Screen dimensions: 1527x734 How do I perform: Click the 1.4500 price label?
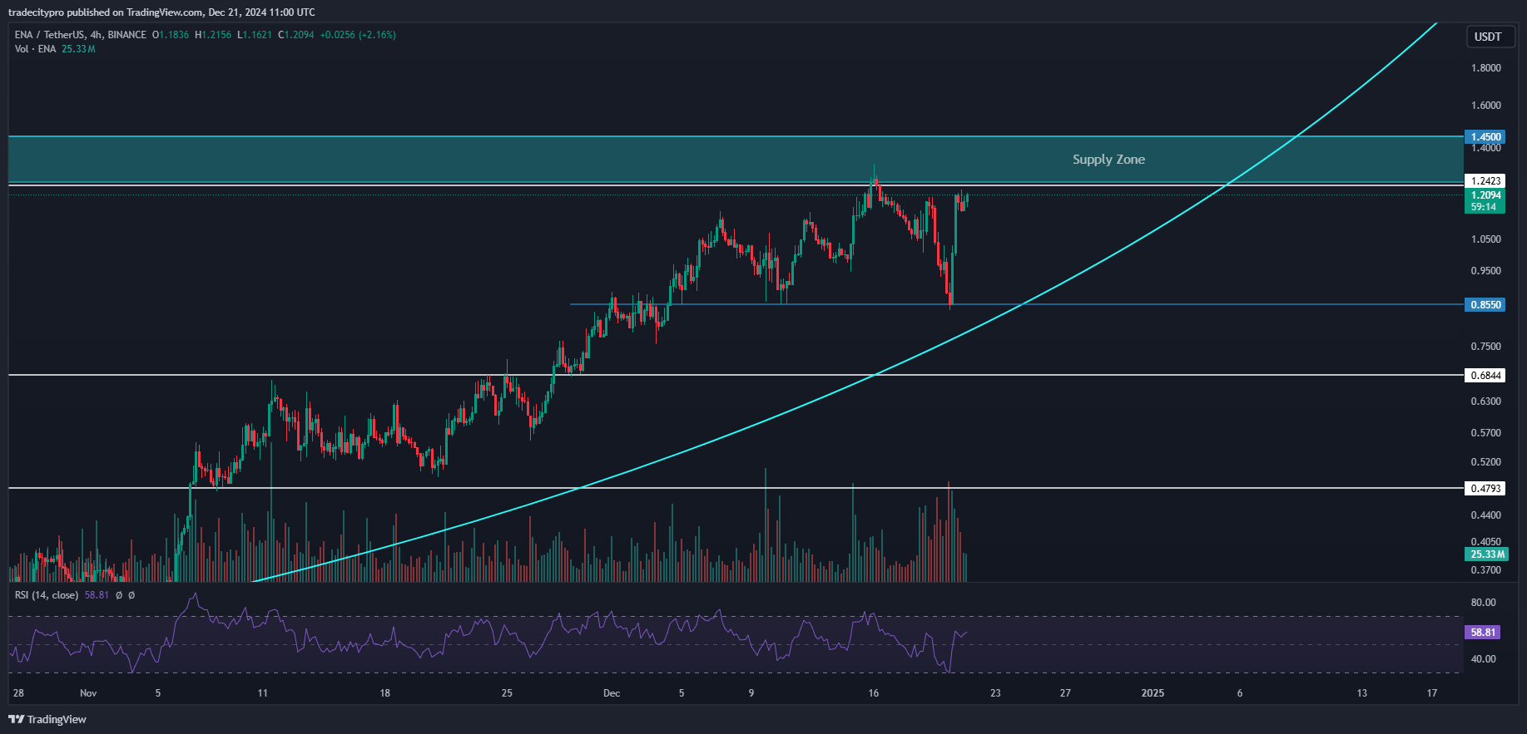[x=1485, y=137]
